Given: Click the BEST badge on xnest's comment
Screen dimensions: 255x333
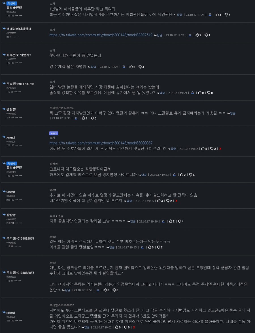Looking at the screenshot, I should 54,133.
